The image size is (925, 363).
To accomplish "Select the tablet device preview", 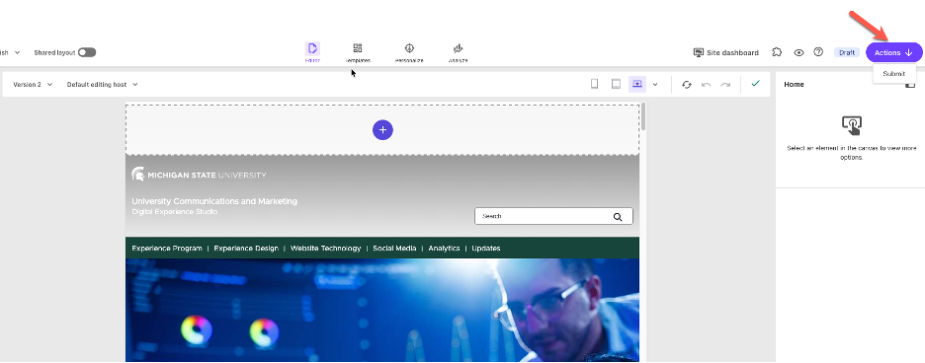I will 616,84.
